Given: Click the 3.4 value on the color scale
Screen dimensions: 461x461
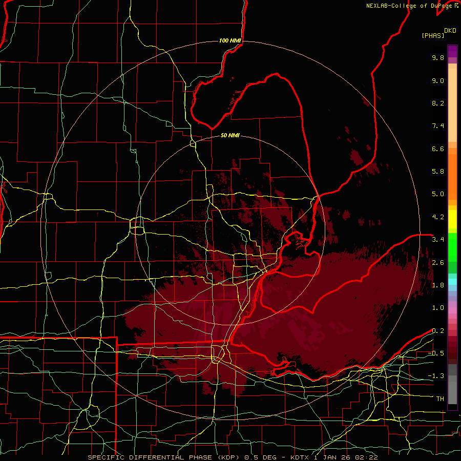Looking at the screenshot, I should click(x=438, y=240).
